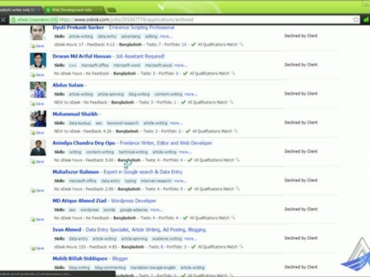Save Mohammad Shaikh applicant
This screenshot has height=277, width=370.
[x=37, y=133]
